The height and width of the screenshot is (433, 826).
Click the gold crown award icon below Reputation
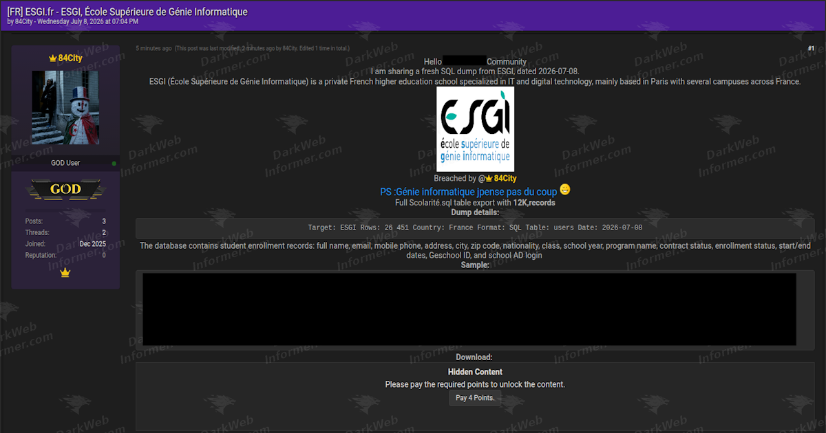point(65,273)
